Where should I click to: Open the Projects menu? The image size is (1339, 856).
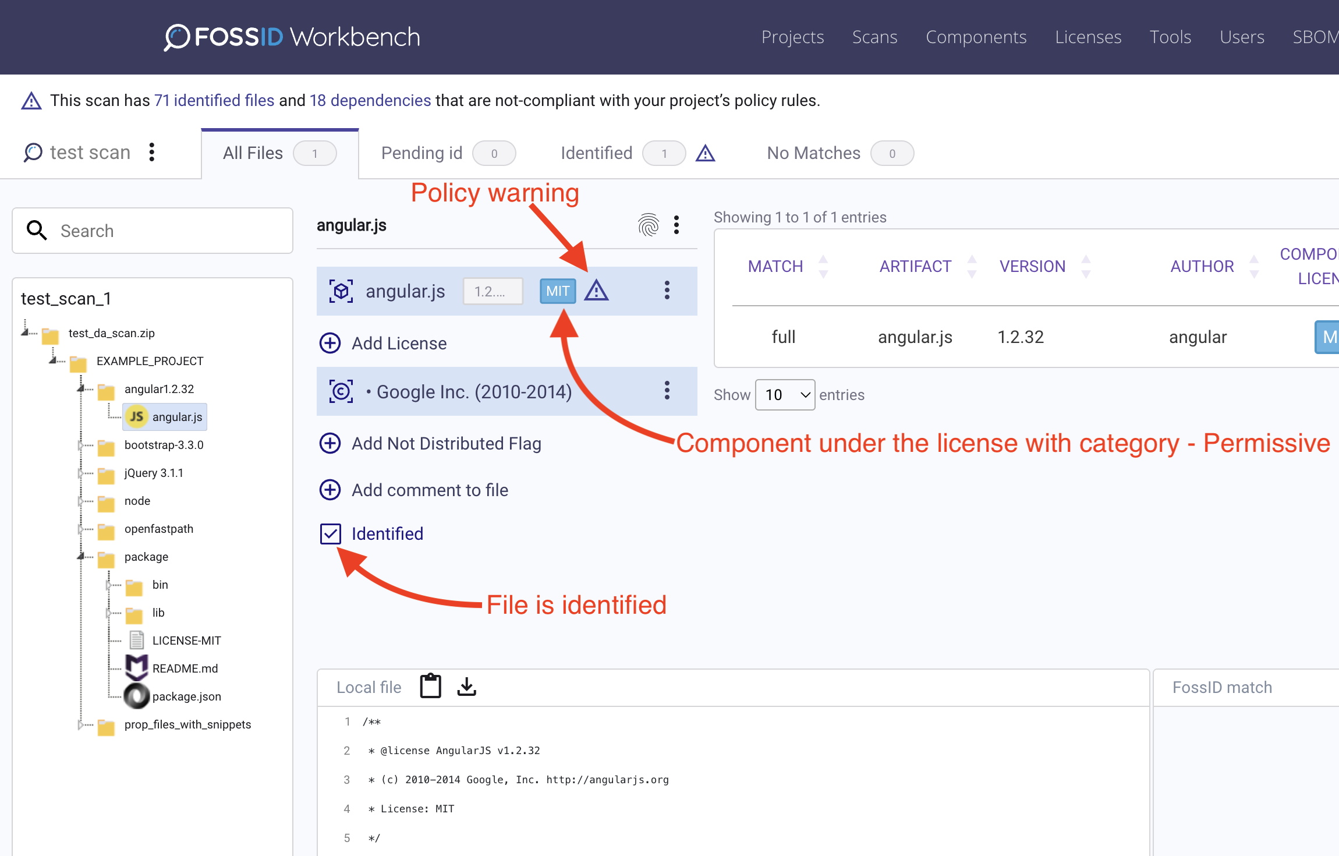(x=792, y=37)
